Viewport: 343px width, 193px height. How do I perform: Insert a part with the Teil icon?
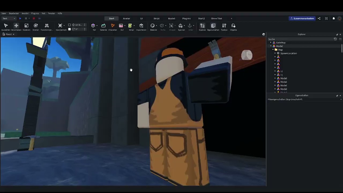click(x=93, y=26)
